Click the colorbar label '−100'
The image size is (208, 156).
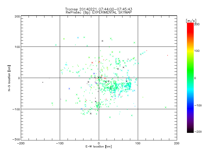tap(198, 106)
